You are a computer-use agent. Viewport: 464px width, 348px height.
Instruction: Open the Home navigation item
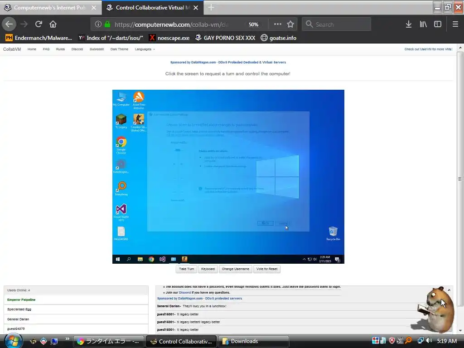pyautogui.click(x=32, y=49)
